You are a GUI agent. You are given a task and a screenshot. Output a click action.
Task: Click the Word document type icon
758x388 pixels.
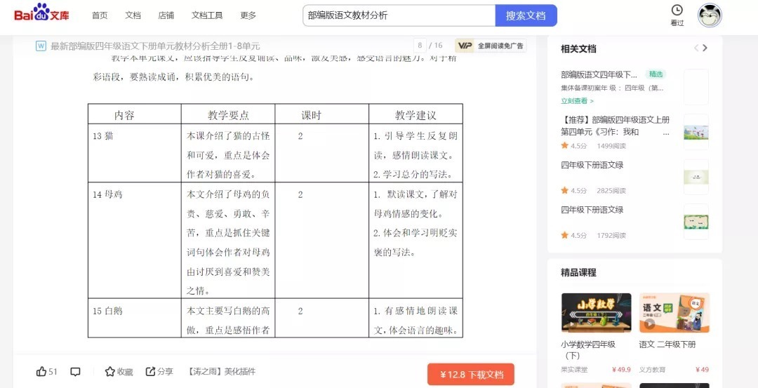(x=41, y=46)
